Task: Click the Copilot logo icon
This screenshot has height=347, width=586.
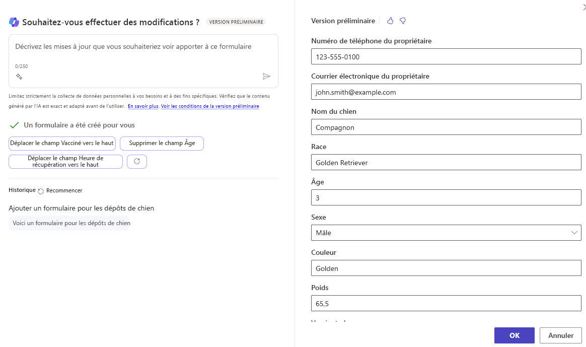Action: [x=14, y=22]
